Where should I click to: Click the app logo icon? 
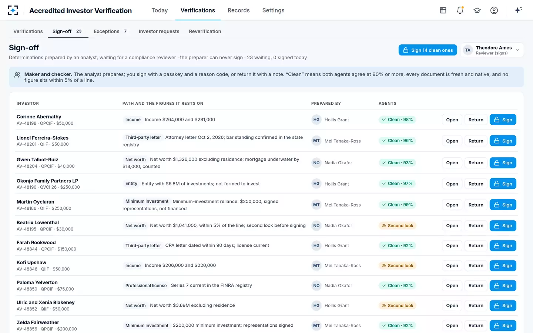[13, 10]
